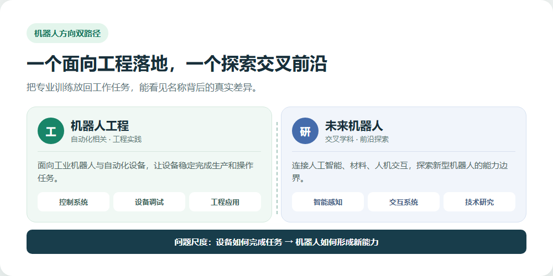Image resolution: width=553 pixels, height=276 pixels.
Task: Click description 连接人工智能、材料、人机交互
Action: click(x=400, y=172)
